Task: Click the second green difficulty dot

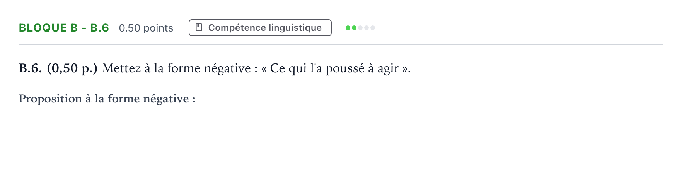Action: click(x=354, y=28)
